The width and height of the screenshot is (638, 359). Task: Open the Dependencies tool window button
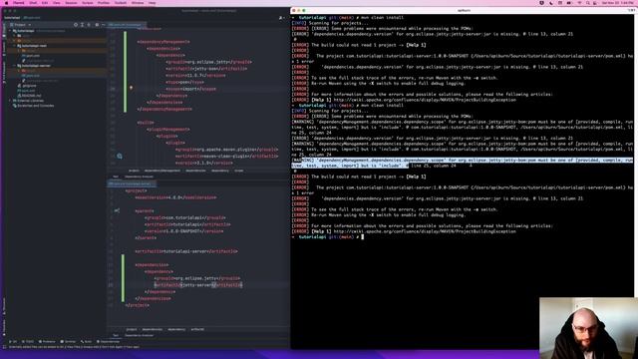point(108,341)
